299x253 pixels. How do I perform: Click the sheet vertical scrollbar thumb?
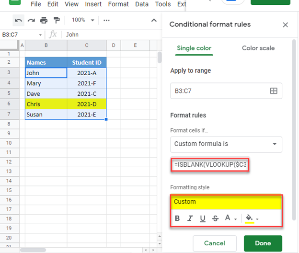coord(160,57)
